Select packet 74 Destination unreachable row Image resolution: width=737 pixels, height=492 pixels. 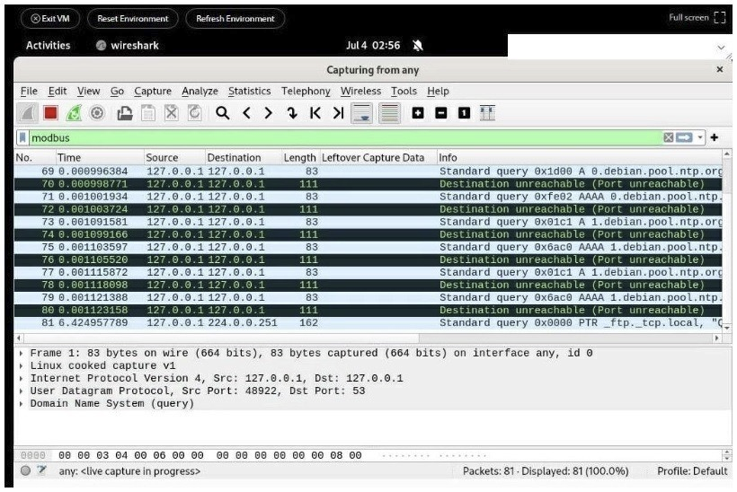click(368, 234)
